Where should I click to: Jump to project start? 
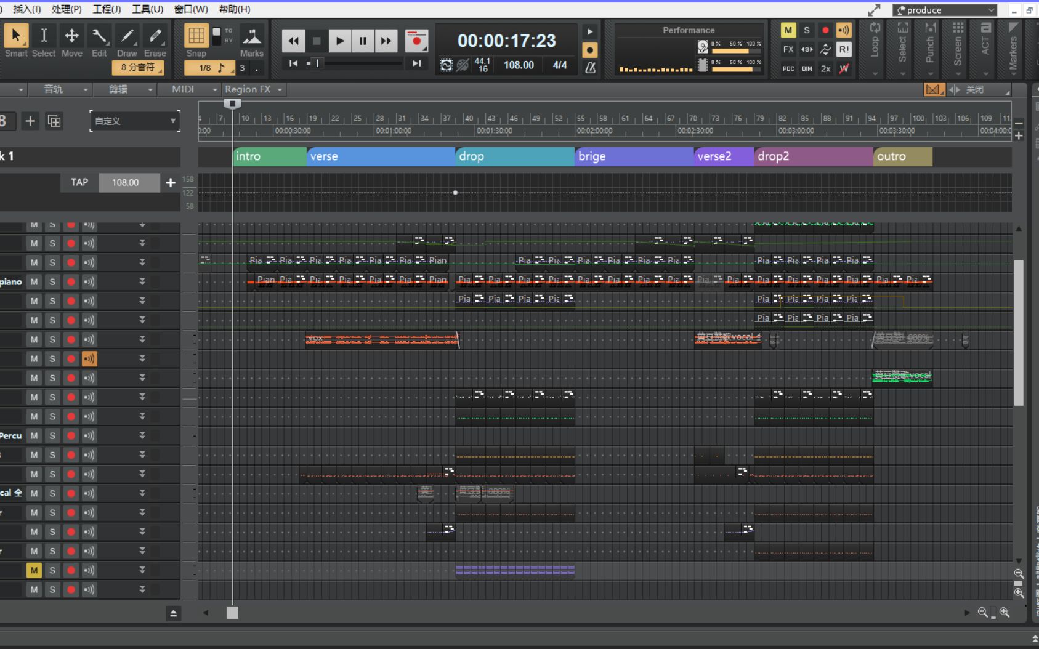(294, 63)
